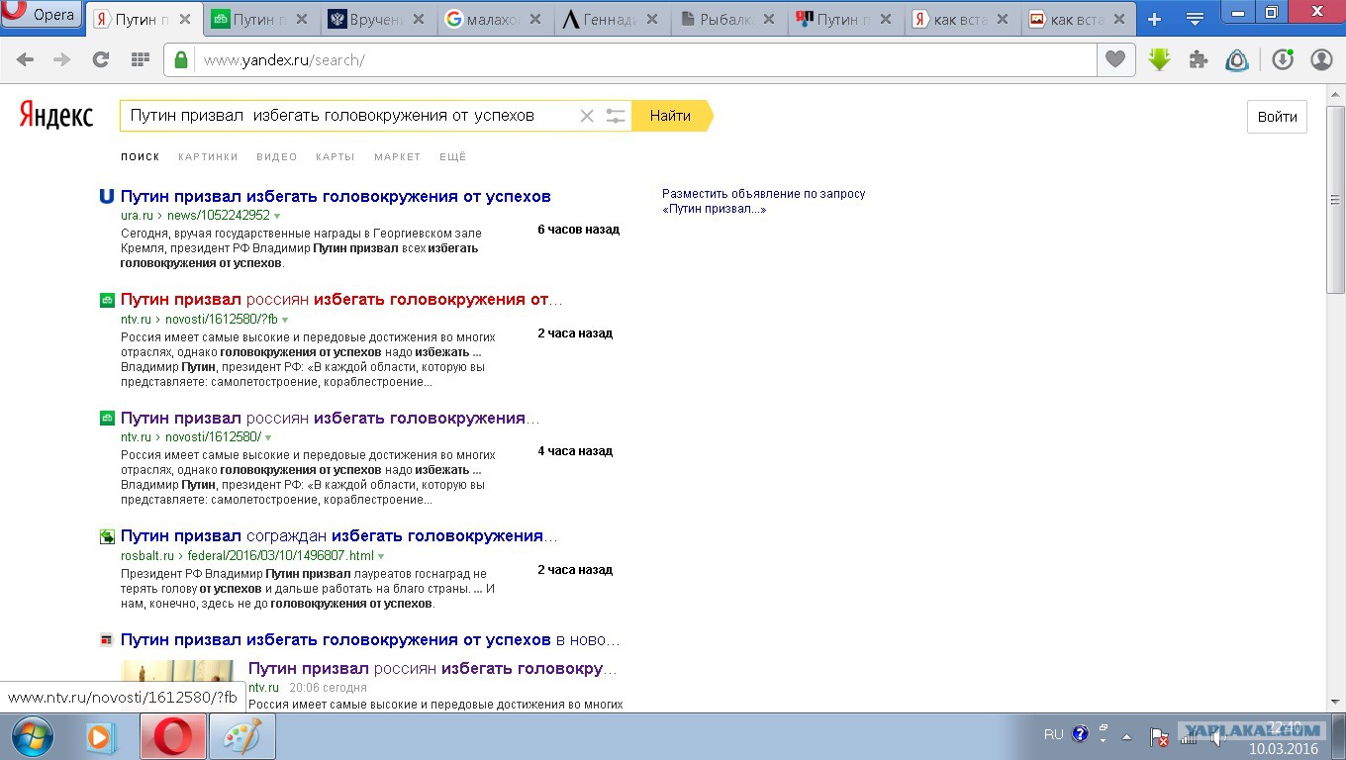1346x760 pixels.
Task: Go back to the previous page
Action: (25, 60)
